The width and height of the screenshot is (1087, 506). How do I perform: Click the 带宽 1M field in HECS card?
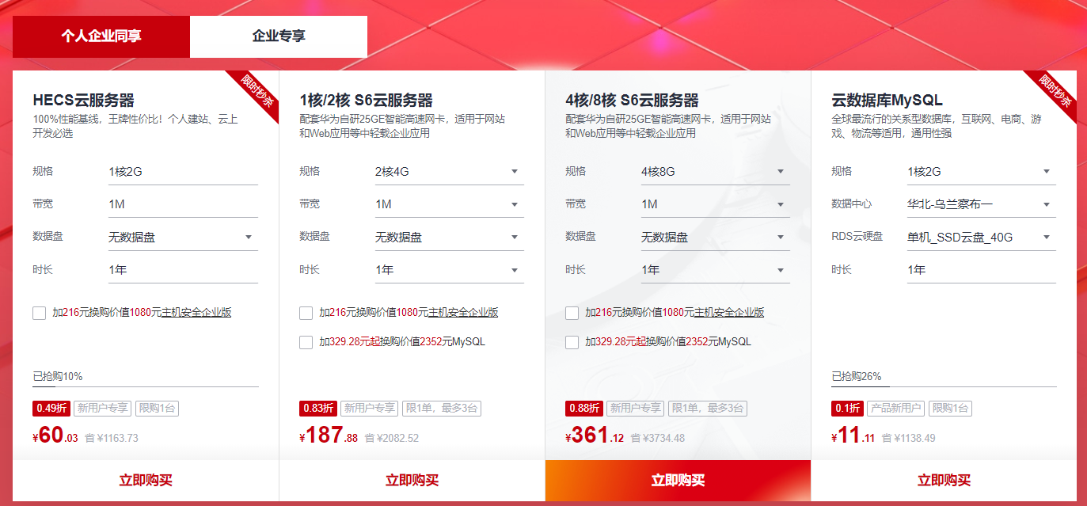[183, 204]
